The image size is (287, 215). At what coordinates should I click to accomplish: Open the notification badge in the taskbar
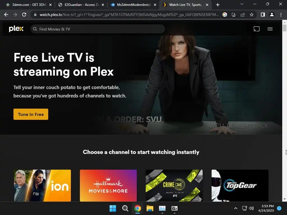279,208
